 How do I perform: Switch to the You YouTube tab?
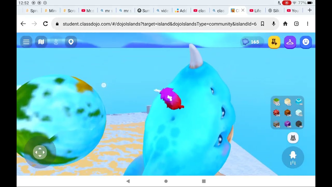(293, 11)
